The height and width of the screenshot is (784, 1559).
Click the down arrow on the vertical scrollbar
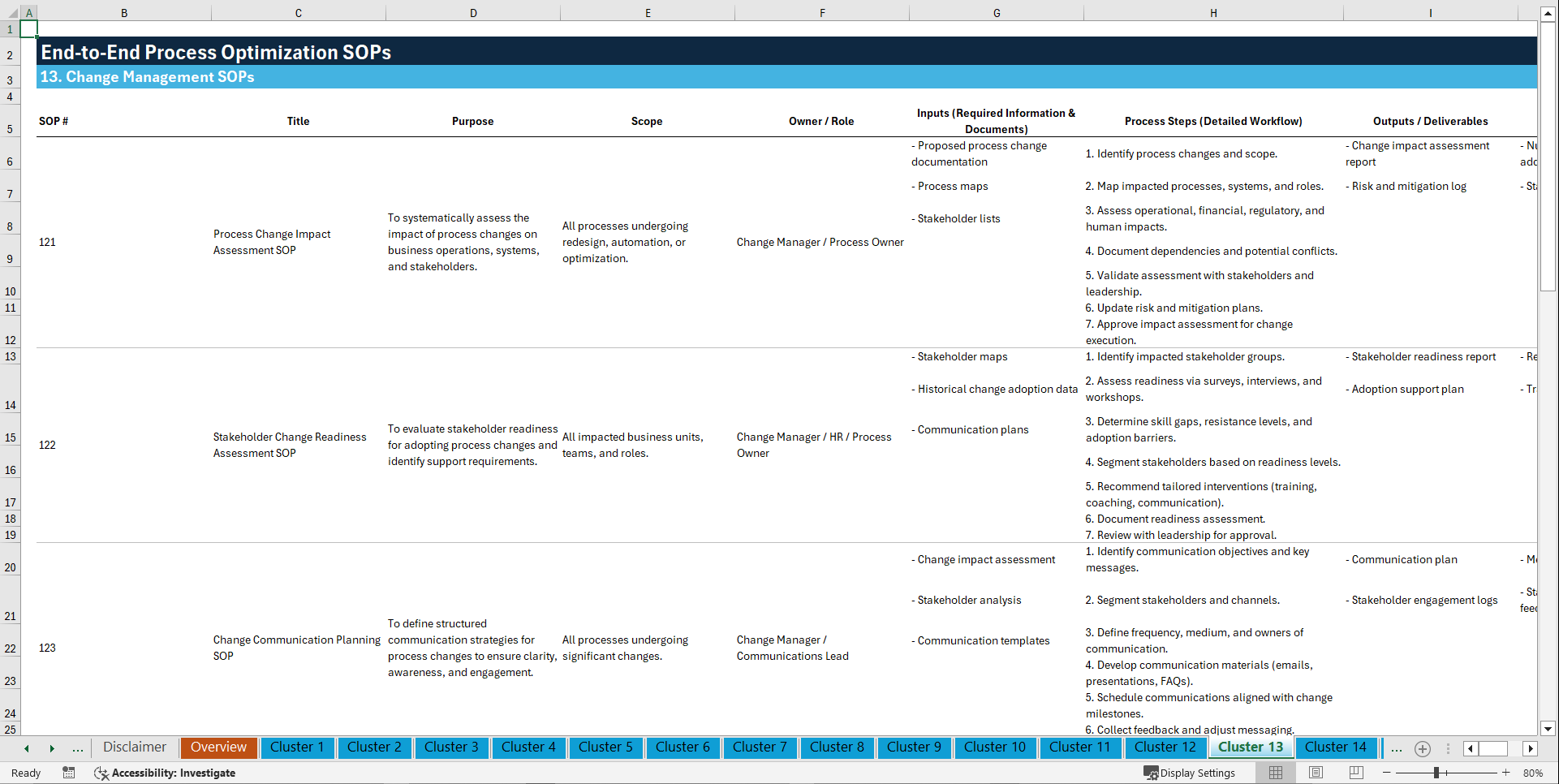[1549, 729]
